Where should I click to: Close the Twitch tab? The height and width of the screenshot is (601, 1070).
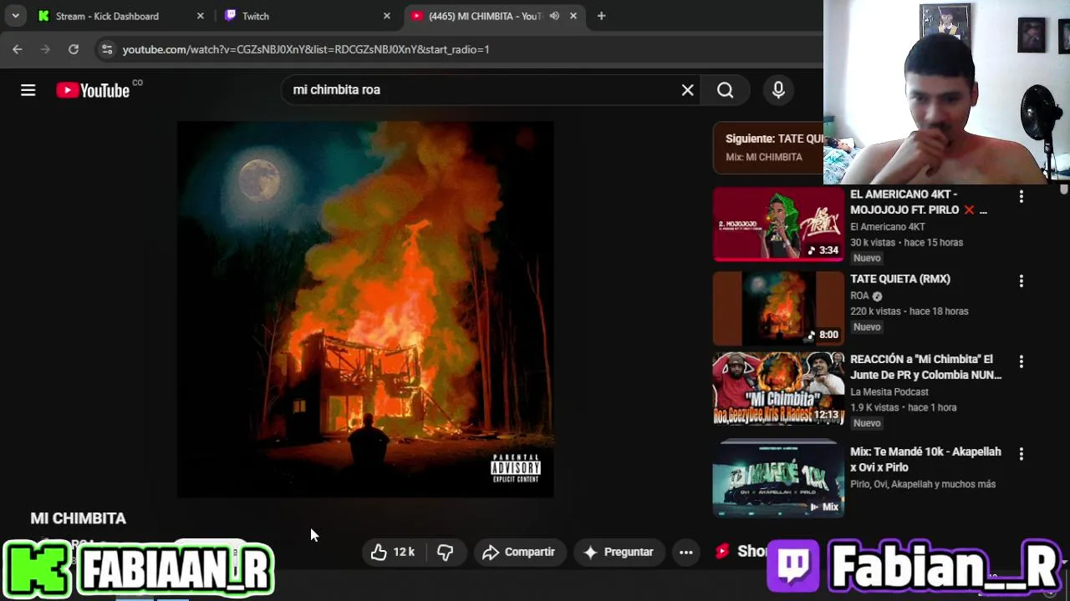[x=386, y=16]
